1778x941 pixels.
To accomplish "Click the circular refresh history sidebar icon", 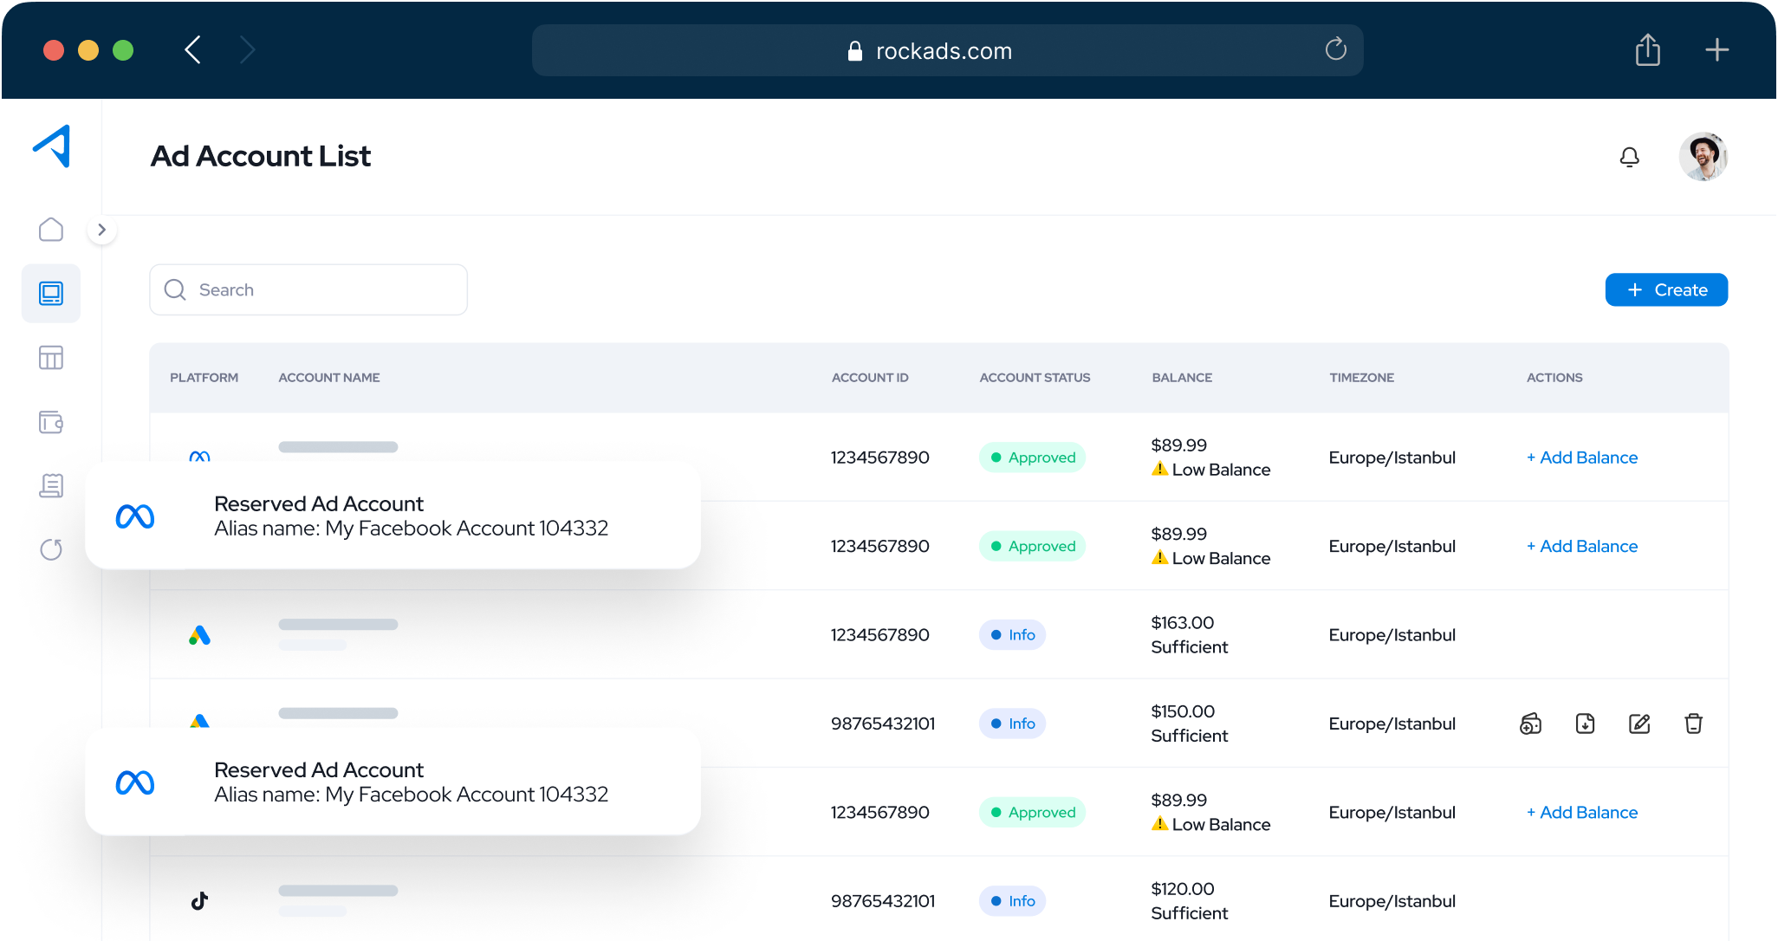I will coord(51,549).
